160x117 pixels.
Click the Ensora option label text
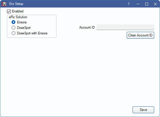22,22
